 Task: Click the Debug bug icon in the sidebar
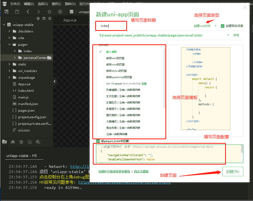[x=21, y=142]
